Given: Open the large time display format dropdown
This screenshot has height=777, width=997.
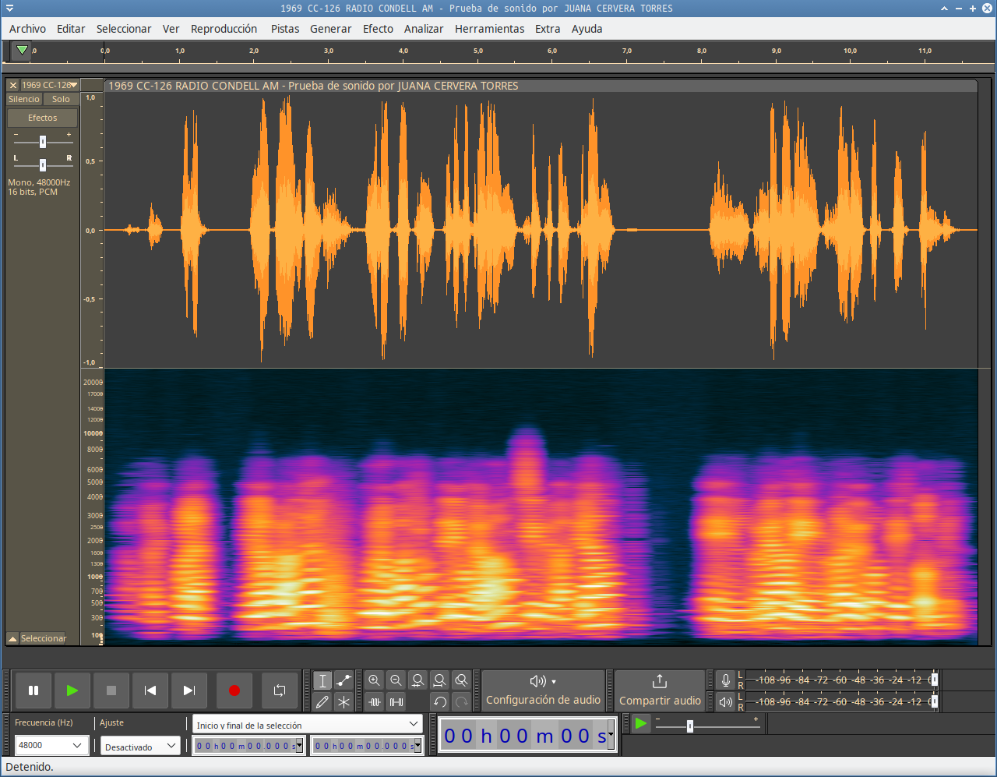Looking at the screenshot, I should point(611,736).
